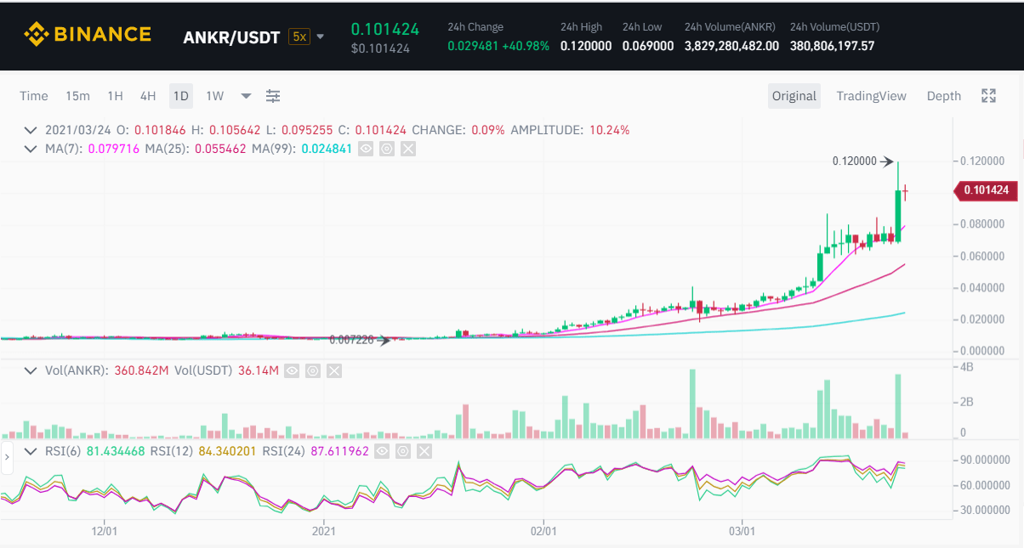The height and width of the screenshot is (548, 1024).
Task: Select the 4H time interval
Action: [x=148, y=96]
